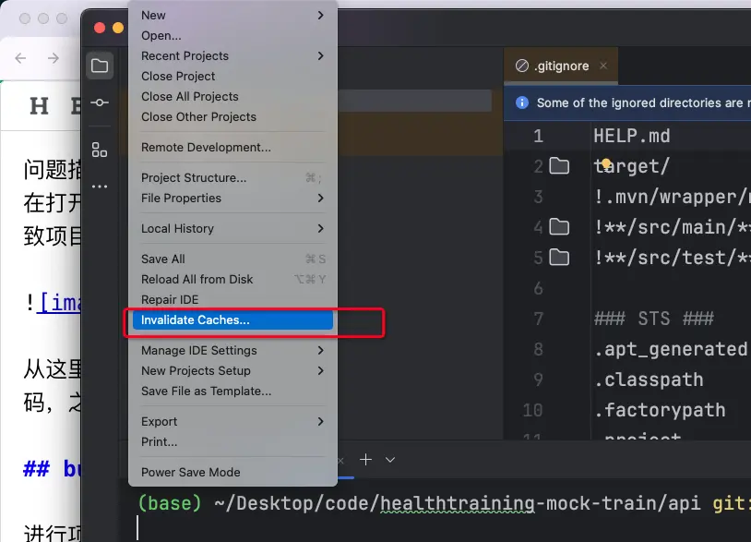The image size is (751, 542).
Task: Select Close Other Projects
Action: pyautogui.click(x=232, y=117)
